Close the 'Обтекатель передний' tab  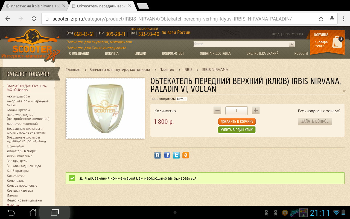coord(129,6)
